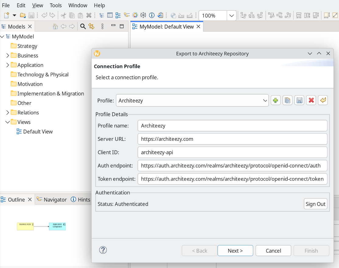Open the Navigator toolbar icon
Screen dimensions: 339x268
127,15
